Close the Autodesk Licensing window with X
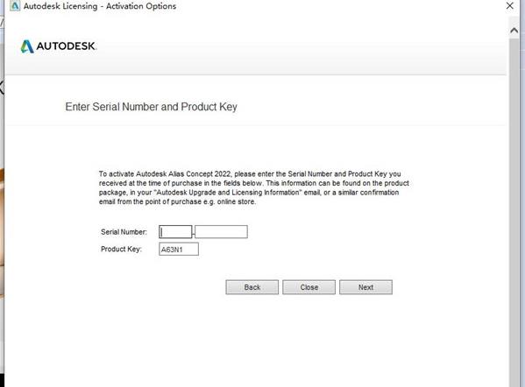Screen dimensions: 525x387 click(509, 5)
